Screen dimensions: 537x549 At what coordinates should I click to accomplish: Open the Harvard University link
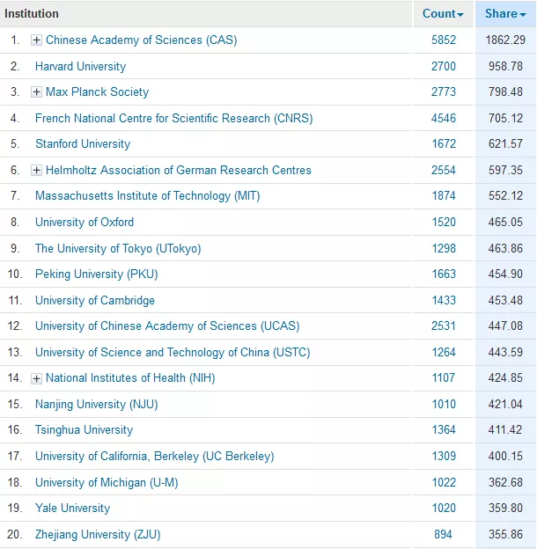80,66
